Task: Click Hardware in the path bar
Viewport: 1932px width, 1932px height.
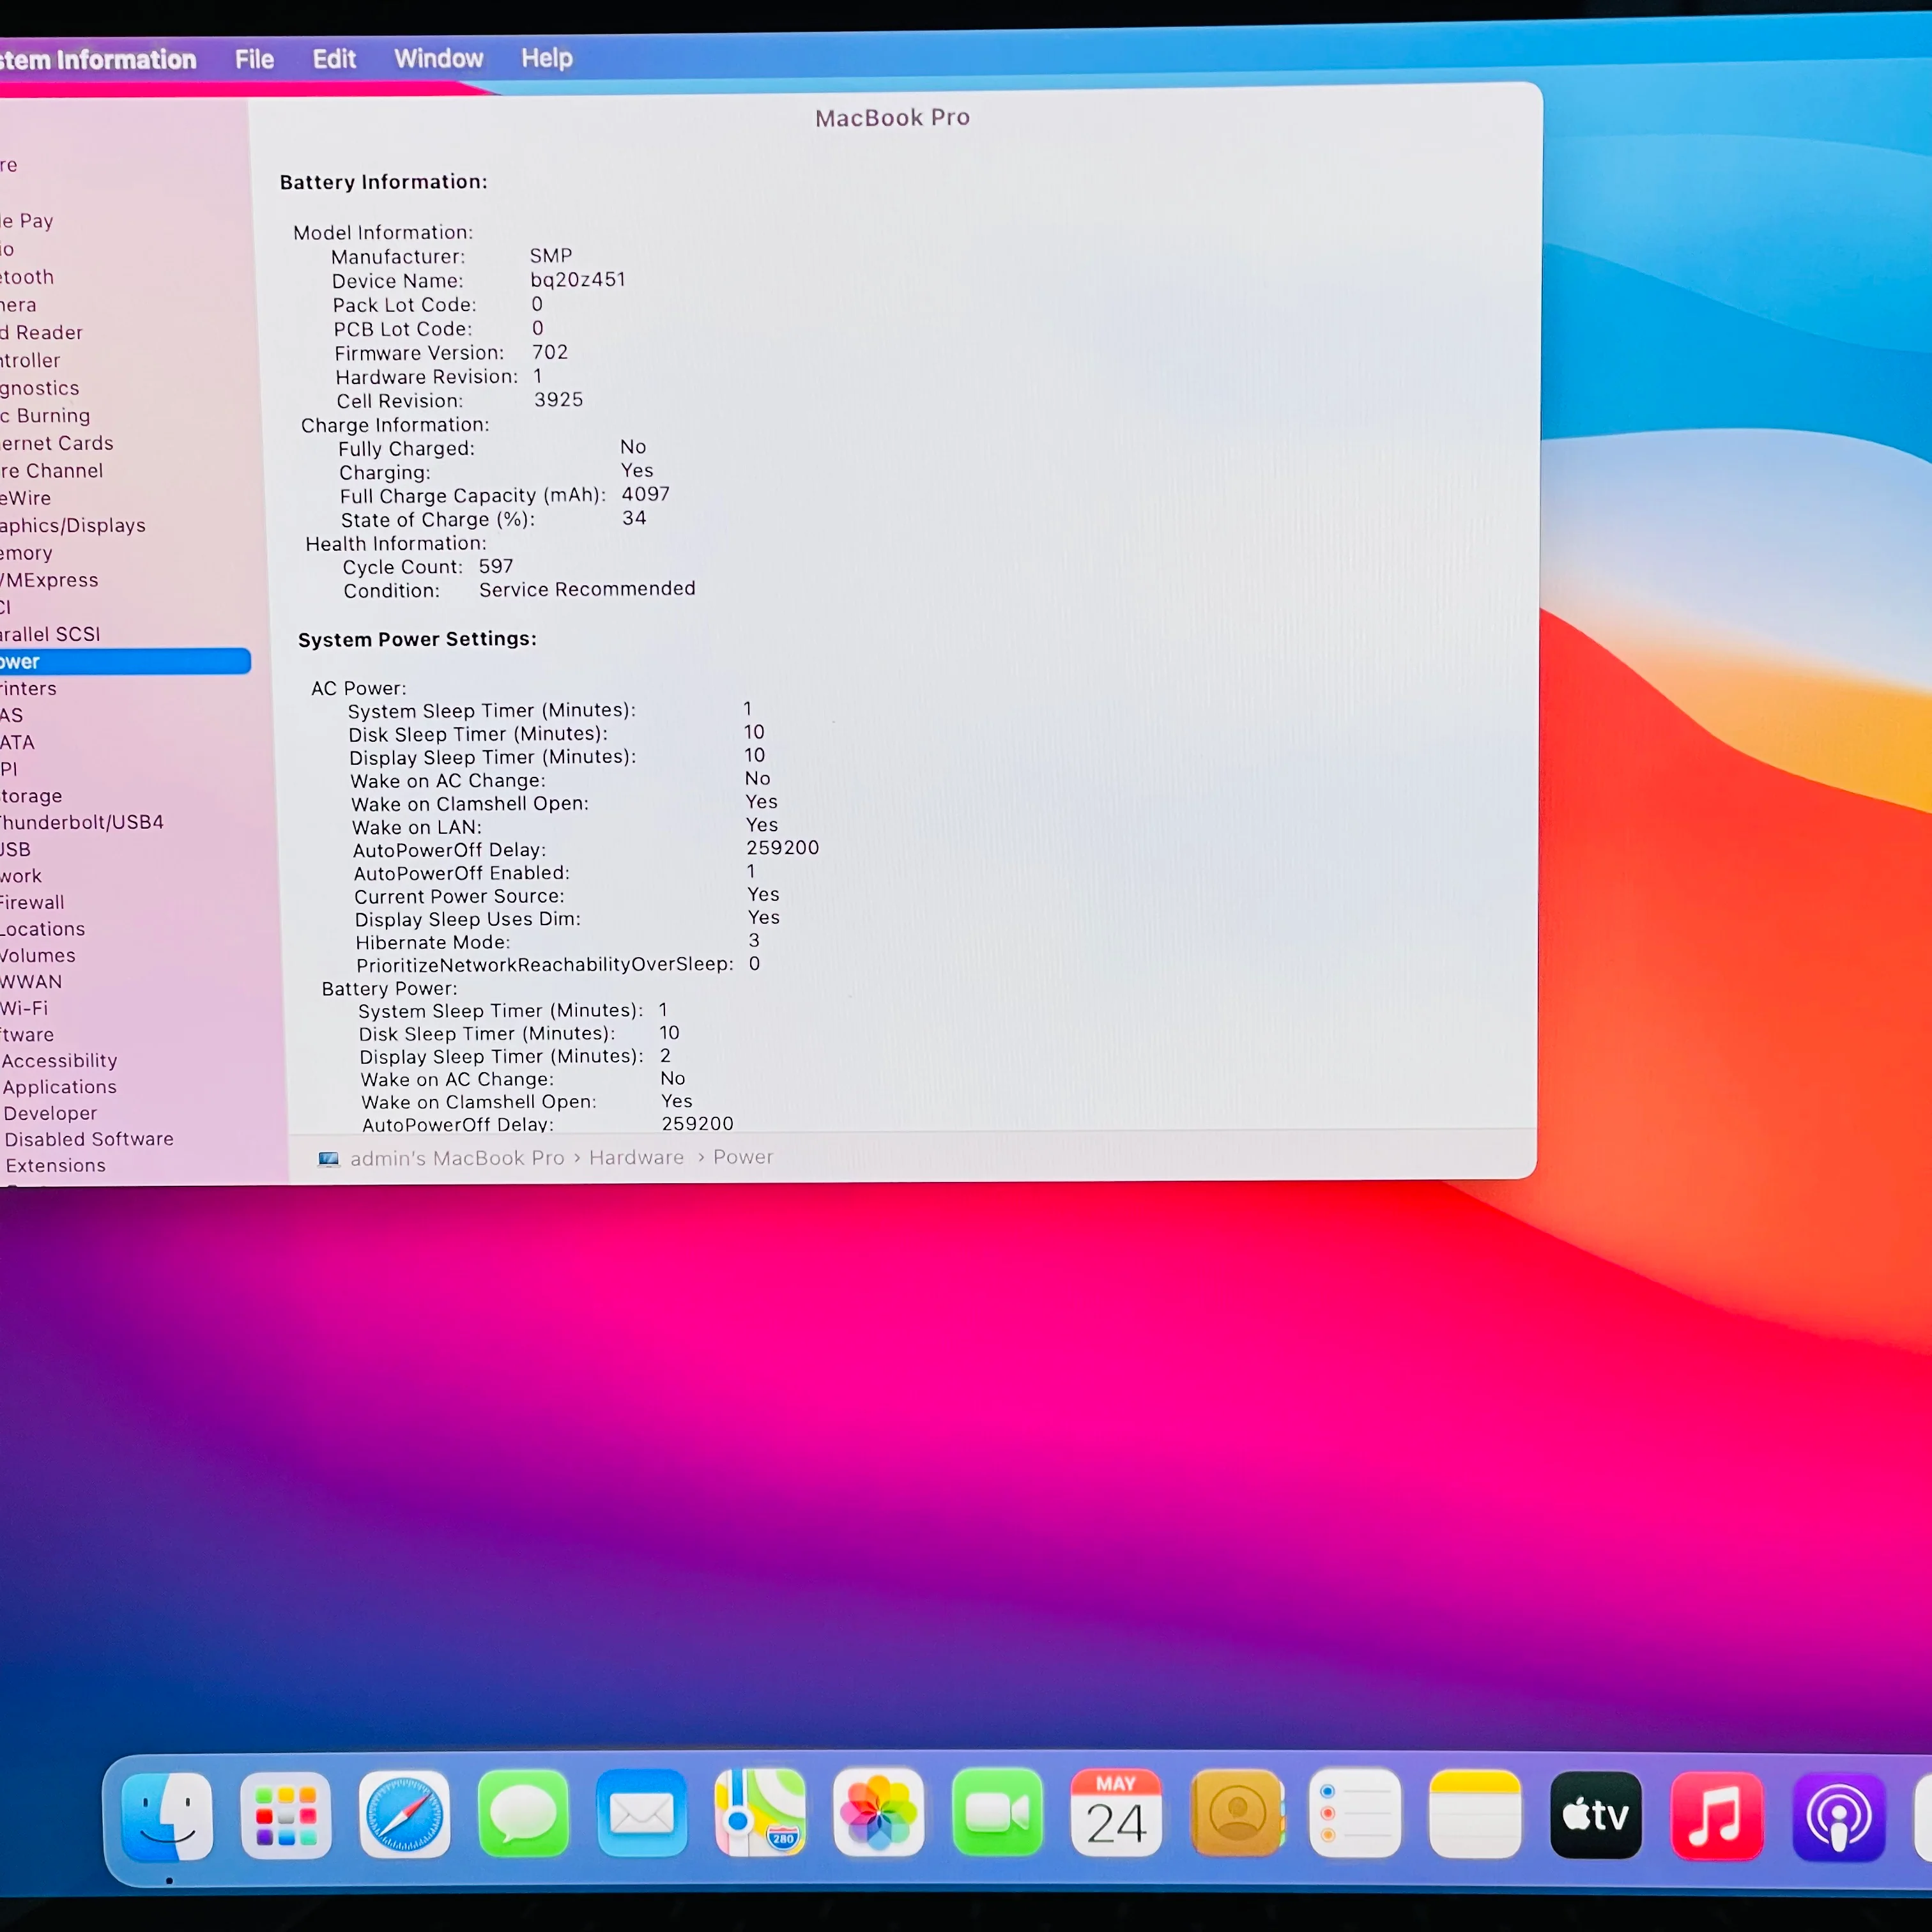Action: coord(637,1157)
